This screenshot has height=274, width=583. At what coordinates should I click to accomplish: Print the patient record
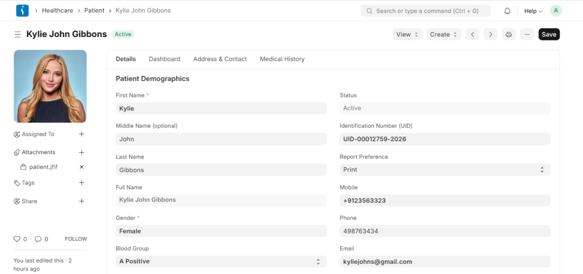pyautogui.click(x=509, y=35)
